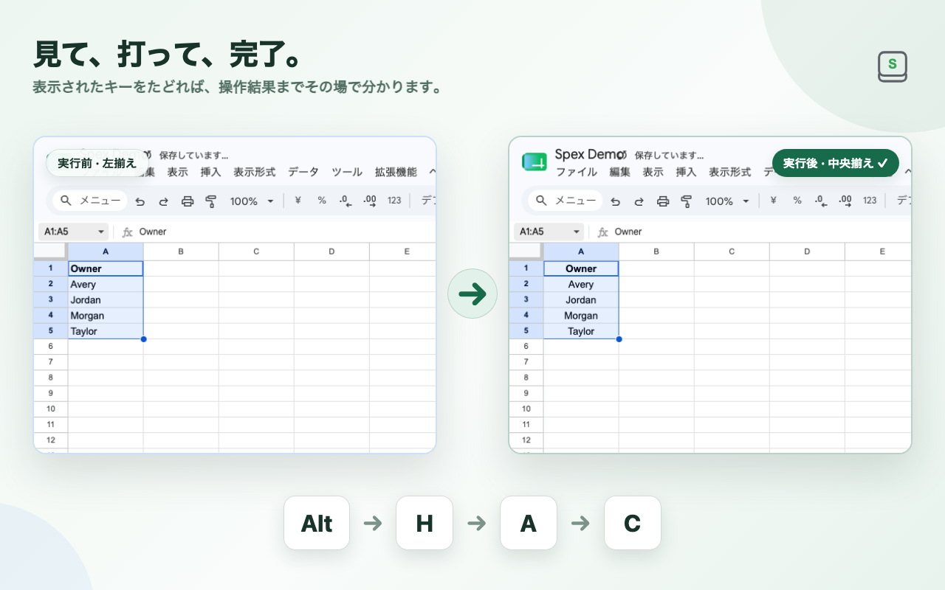Click the A key button

coord(529,523)
